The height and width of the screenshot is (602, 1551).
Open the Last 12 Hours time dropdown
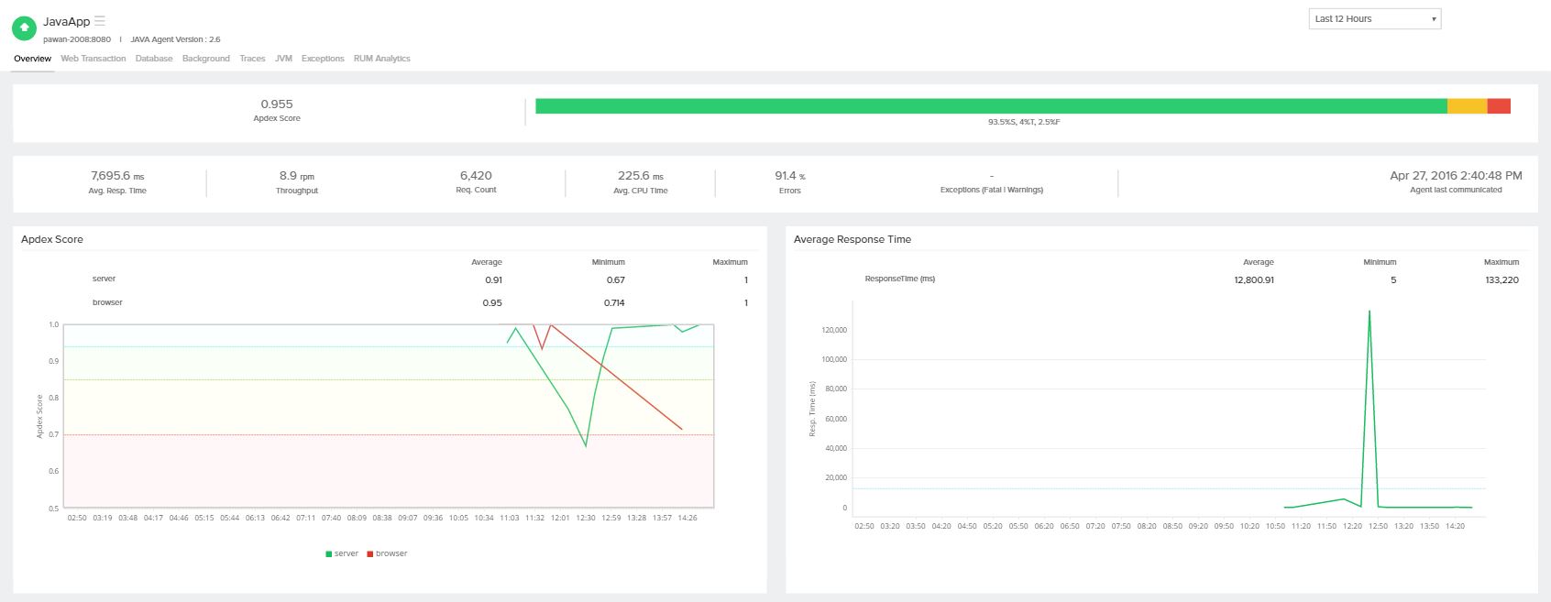click(x=1374, y=19)
